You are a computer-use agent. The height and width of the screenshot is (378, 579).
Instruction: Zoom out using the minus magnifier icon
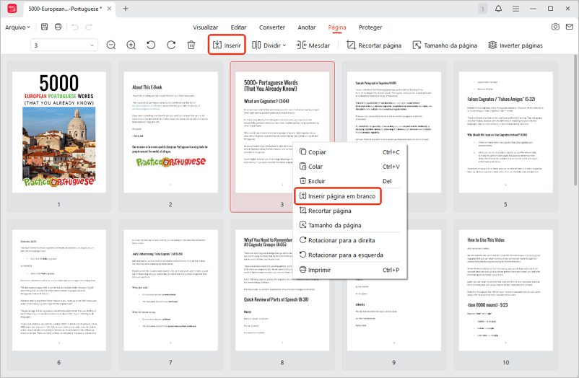pos(111,45)
